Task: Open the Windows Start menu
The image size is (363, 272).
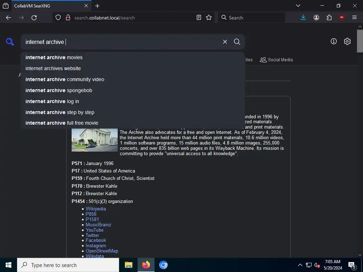Action: 9,265
